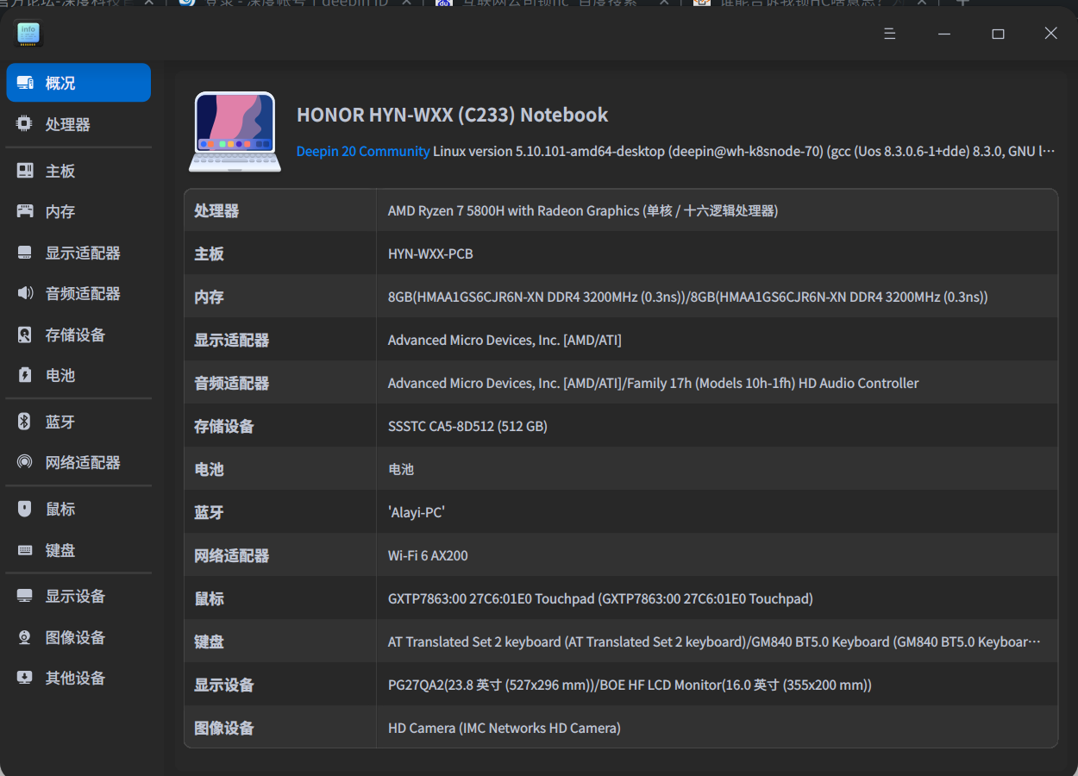Click the new browser tab plus button
Image resolution: width=1078 pixels, height=776 pixels.
[x=962, y=4]
